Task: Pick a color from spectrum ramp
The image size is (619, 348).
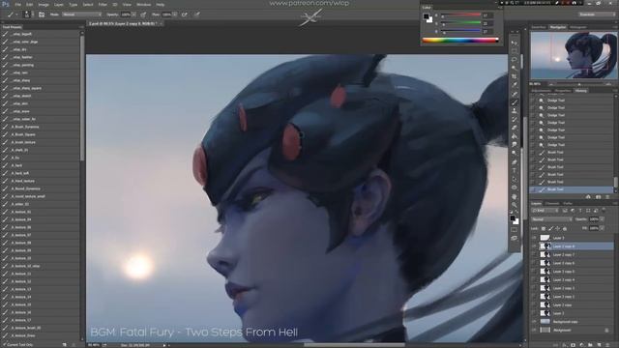Action: tap(460, 40)
